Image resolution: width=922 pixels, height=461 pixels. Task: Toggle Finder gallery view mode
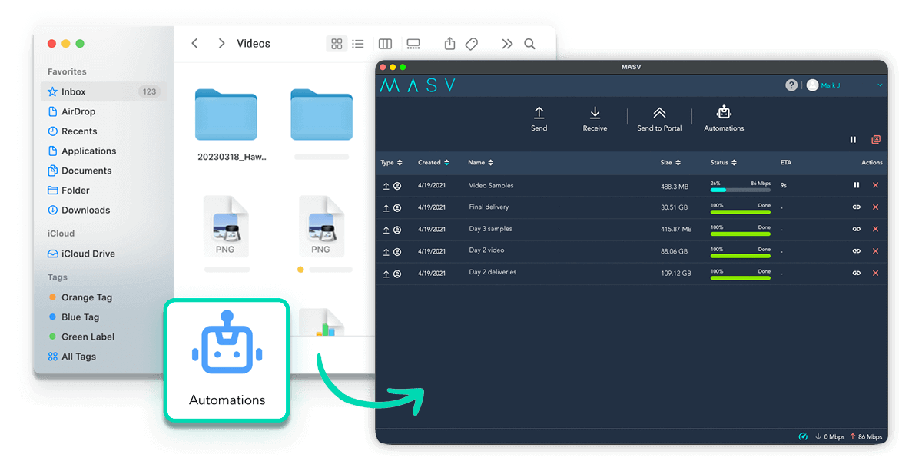click(413, 44)
